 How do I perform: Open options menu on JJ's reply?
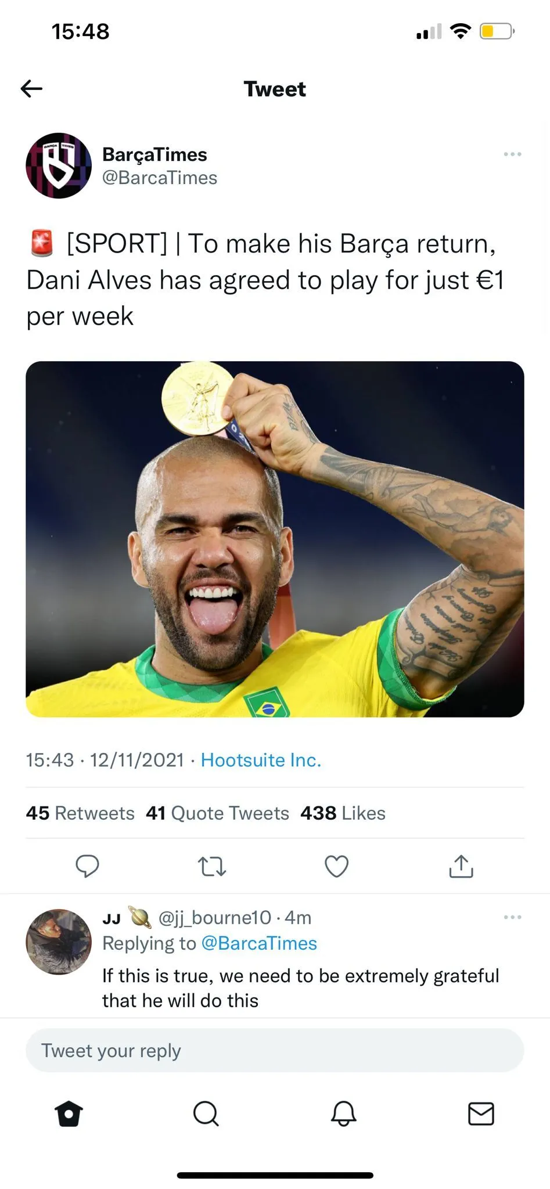pos(512,917)
